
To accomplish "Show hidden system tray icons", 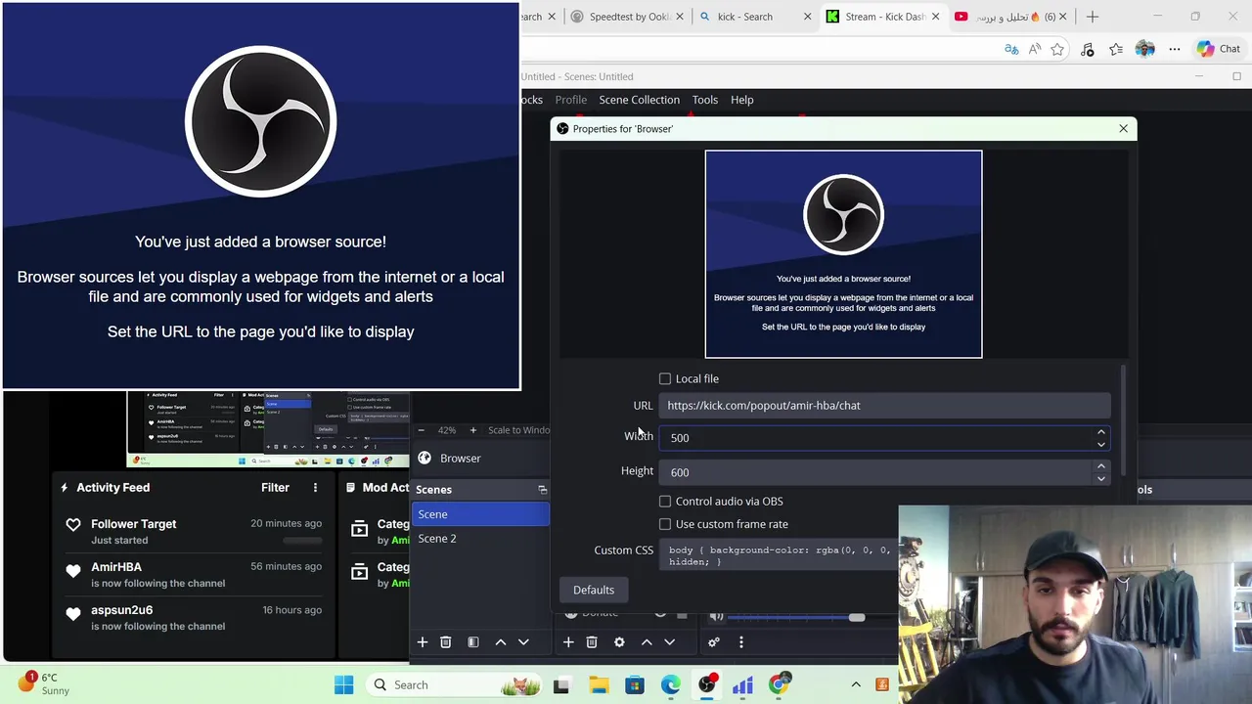I will (856, 684).
